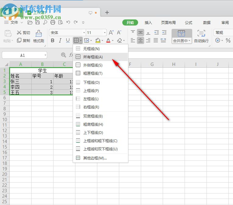Click the print icon
Image resolution: width=233 pixels, height=205 pixels.
[x=53, y=22]
